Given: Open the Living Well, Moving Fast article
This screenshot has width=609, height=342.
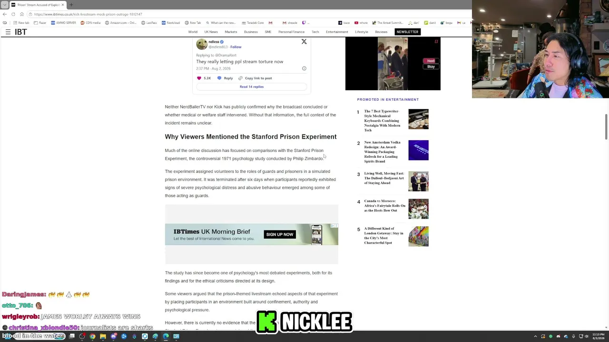Looking at the screenshot, I should 384,178.
